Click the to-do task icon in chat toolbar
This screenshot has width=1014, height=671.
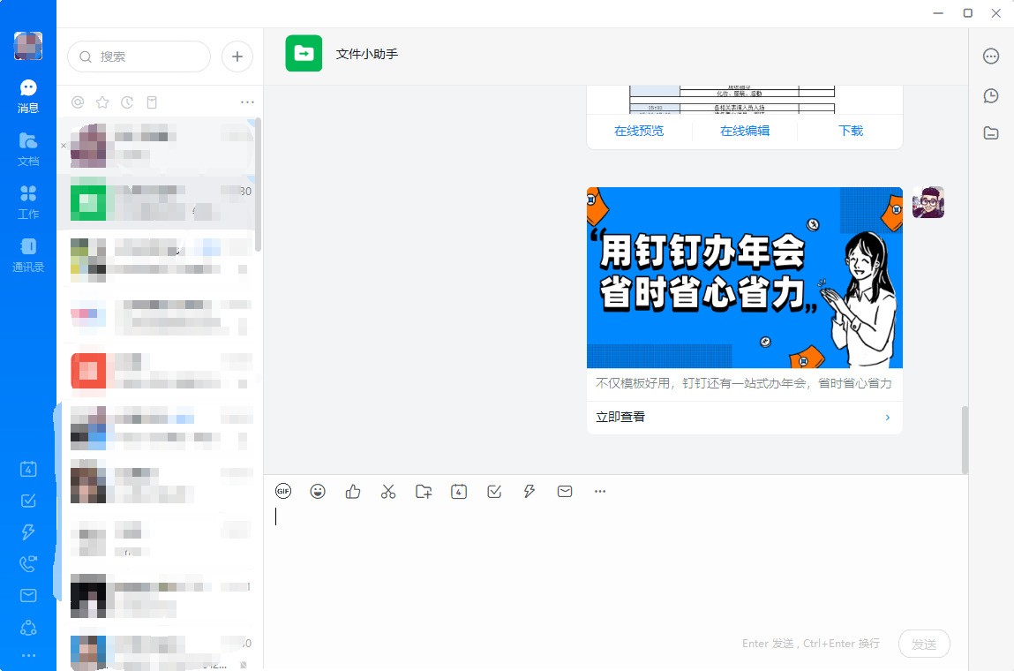coord(494,491)
